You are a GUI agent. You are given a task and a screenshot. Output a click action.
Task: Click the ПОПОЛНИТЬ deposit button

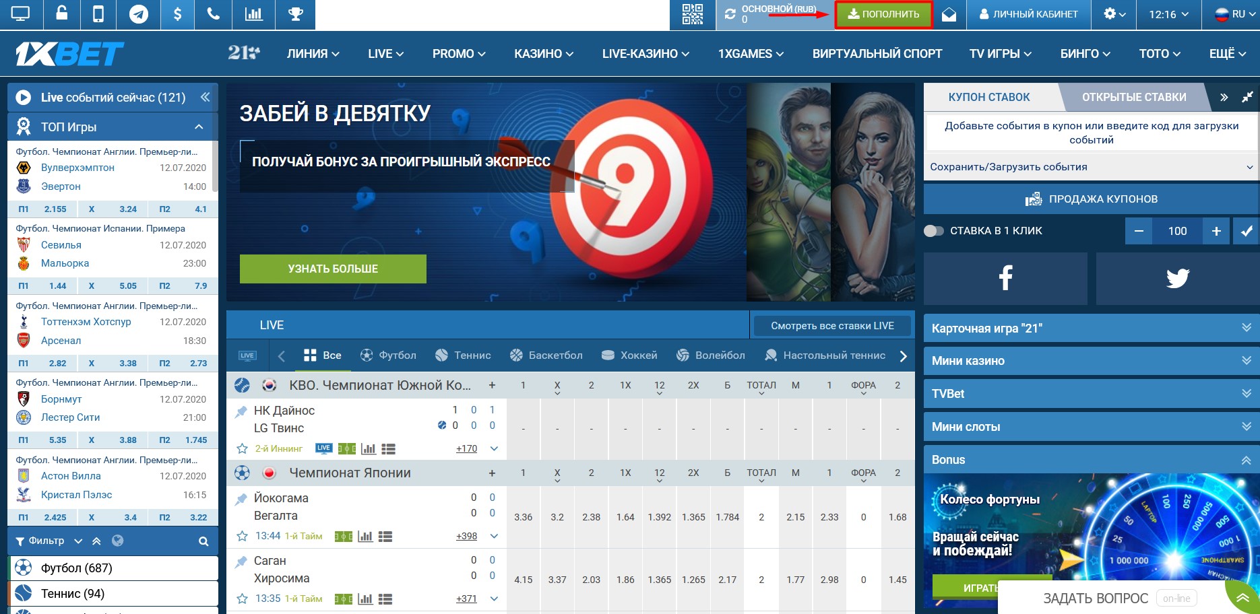(x=883, y=14)
